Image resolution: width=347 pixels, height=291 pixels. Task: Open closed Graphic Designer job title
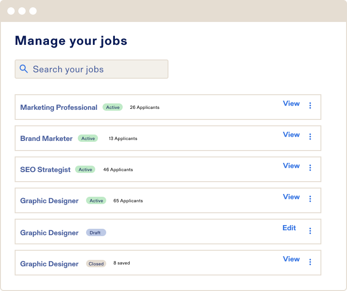(x=49, y=264)
